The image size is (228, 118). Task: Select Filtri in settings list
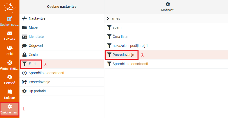click(x=62, y=64)
